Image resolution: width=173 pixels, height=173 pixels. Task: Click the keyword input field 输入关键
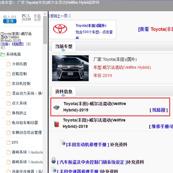[x=10, y=17]
